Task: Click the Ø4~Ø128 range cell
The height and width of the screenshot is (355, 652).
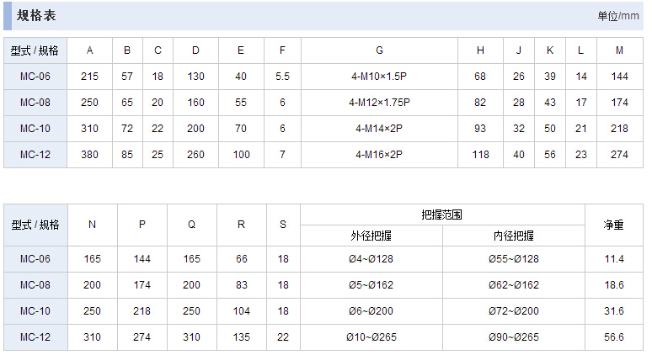Action: [x=371, y=259]
